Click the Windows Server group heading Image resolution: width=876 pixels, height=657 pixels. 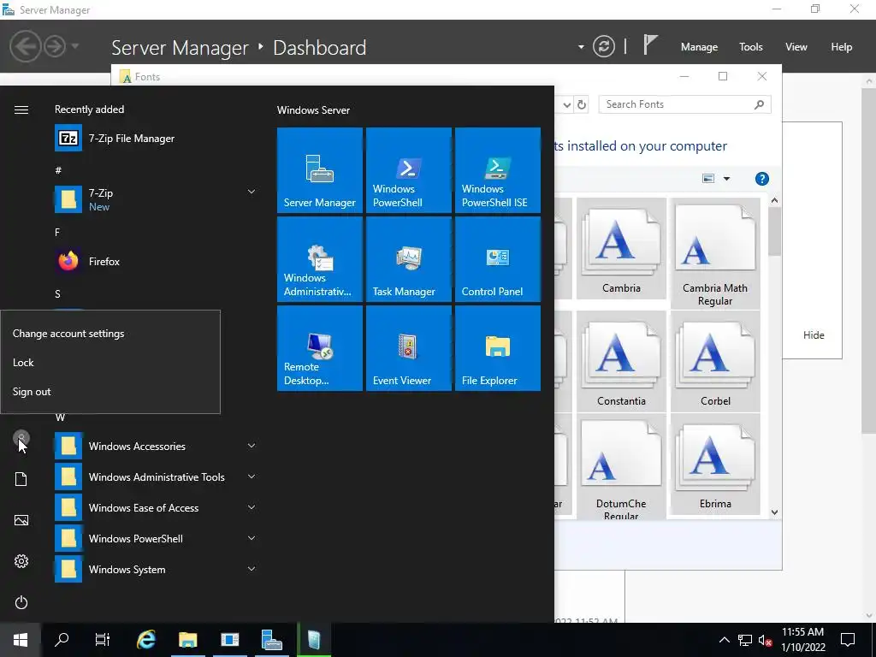(313, 110)
